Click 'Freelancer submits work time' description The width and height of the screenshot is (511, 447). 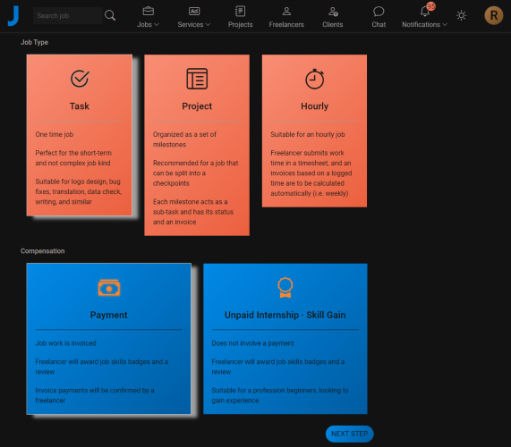tap(311, 173)
